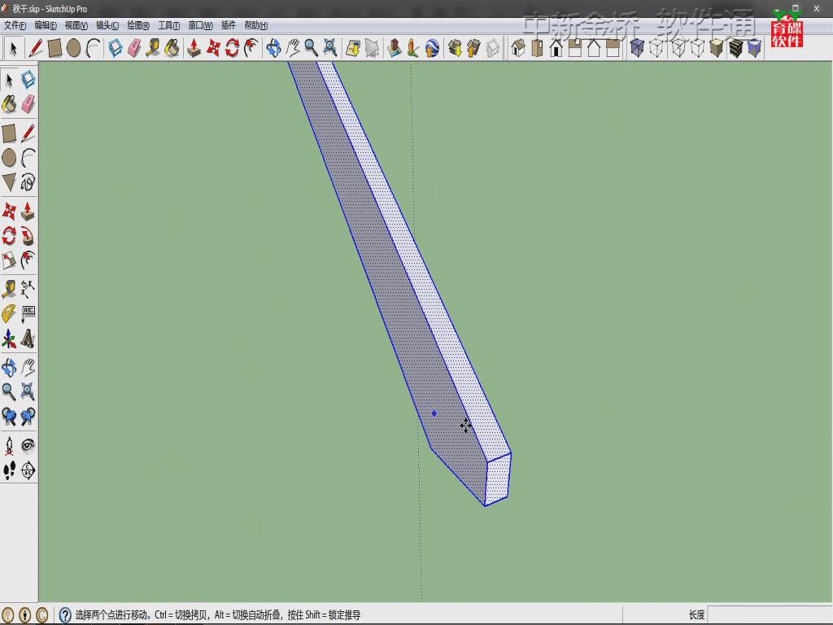833x625 pixels.
Task: Switch to the Top standard view
Action: pos(537,48)
